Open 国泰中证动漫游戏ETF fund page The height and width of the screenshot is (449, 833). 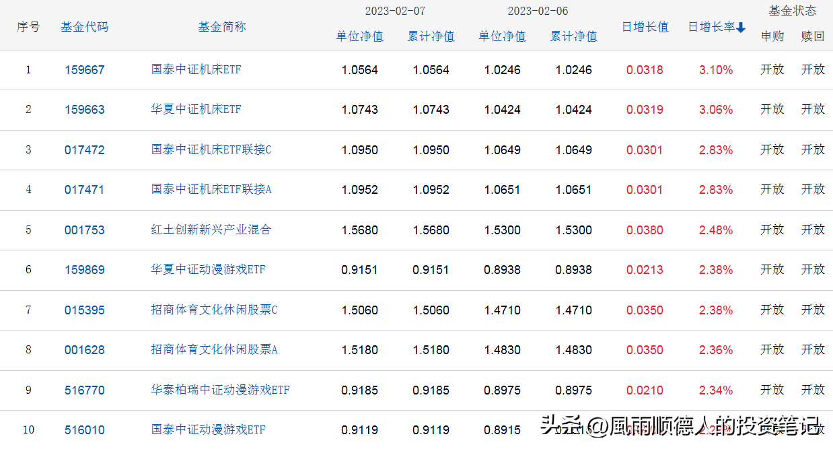209,429
